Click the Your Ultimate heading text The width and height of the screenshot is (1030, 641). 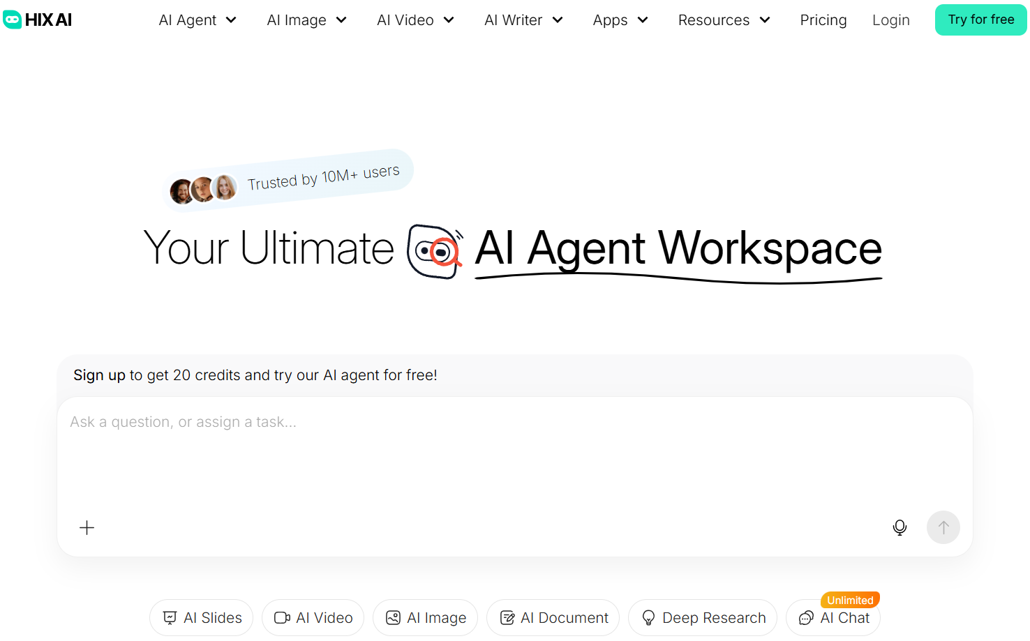coord(269,248)
